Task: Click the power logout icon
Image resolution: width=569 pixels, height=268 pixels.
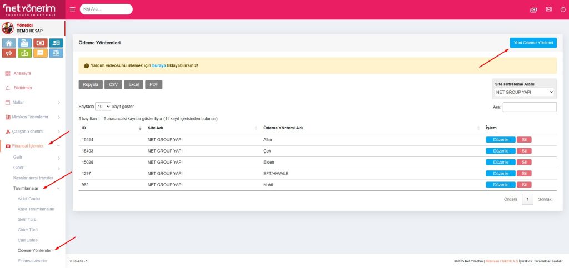Action: (x=562, y=9)
